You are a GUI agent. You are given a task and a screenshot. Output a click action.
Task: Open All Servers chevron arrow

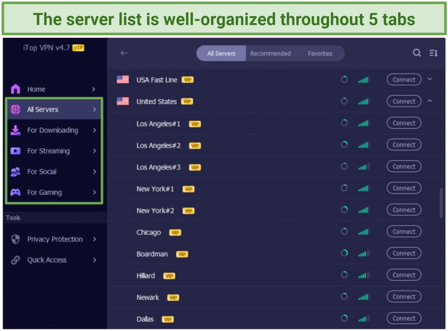pyautogui.click(x=94, y=110)
